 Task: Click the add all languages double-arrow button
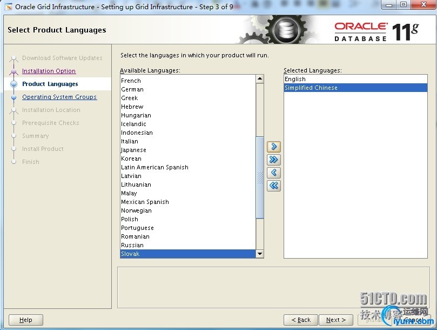point(274,160)
